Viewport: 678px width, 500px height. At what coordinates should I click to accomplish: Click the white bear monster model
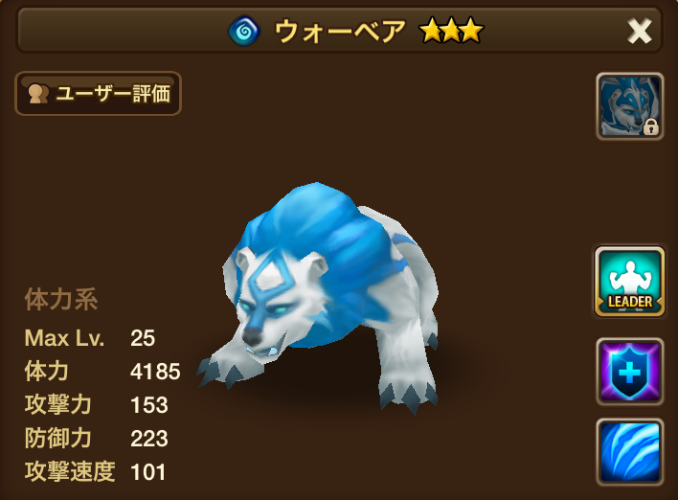click(x=319, y=299)
